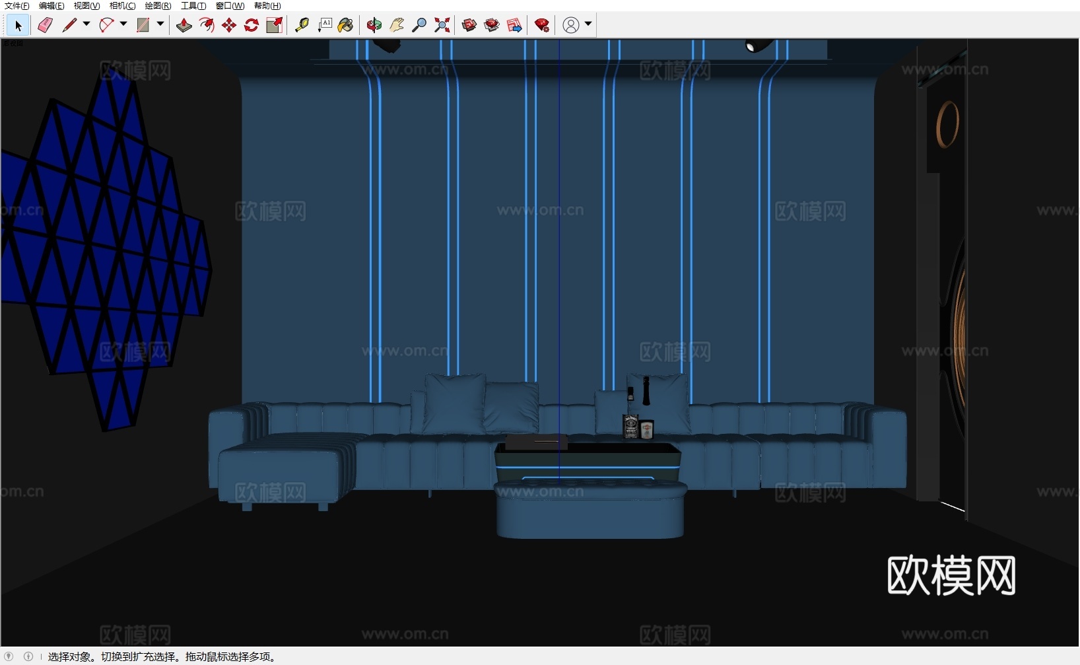Activate the Rotate tool
Image resolution: width=1080 pixels, height=665 pixels.
(x=252, y=25)
